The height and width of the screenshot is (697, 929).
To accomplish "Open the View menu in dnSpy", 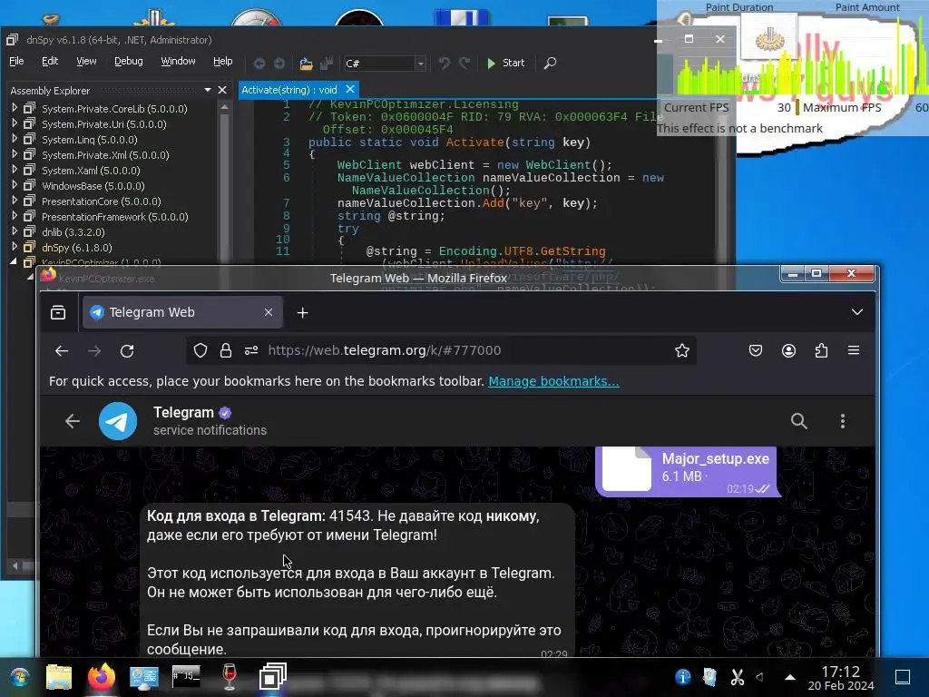I will [x=86, y=61].
